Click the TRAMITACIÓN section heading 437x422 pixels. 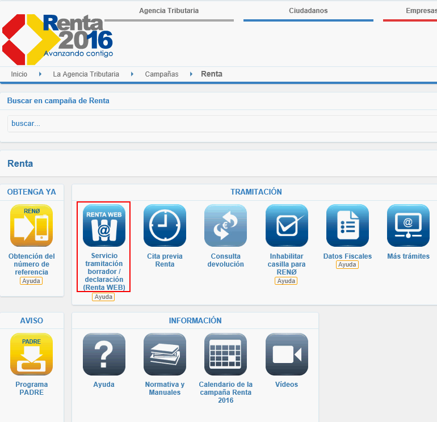(x=256, y=192)
